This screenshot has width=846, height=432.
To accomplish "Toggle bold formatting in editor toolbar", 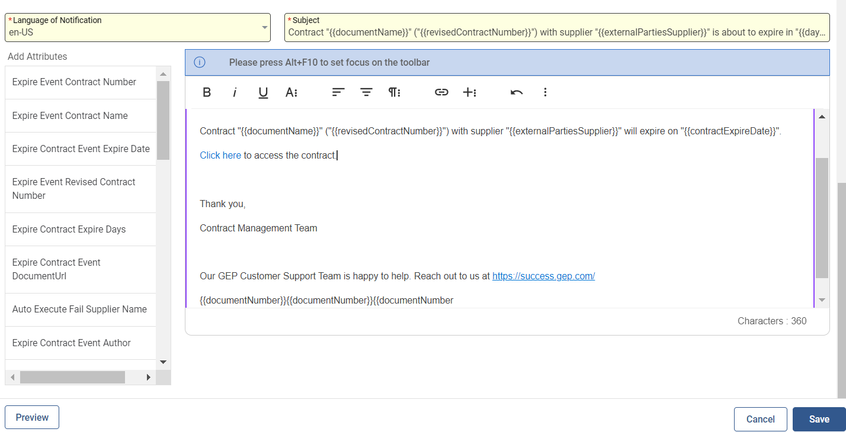I will [x=207, y=92].
